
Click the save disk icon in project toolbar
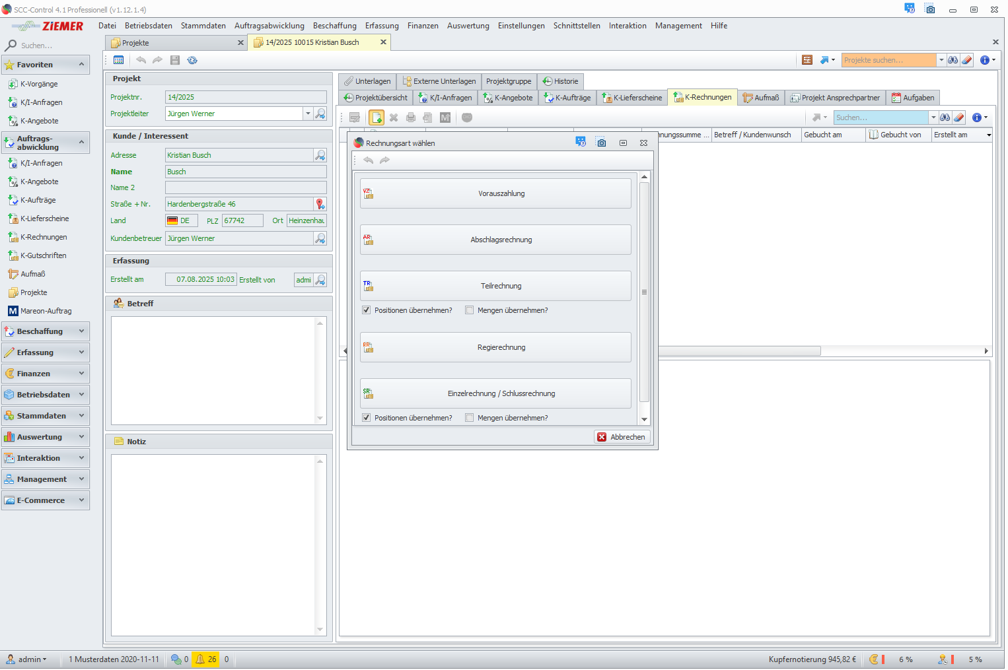click(175, 60)
